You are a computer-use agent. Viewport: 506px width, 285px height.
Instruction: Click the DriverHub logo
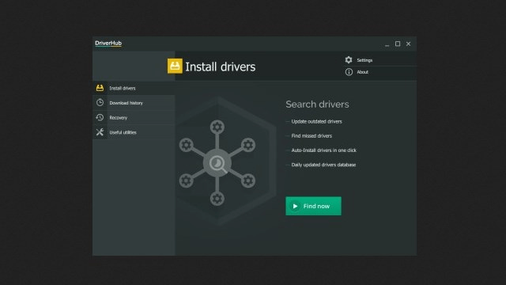point(108,44)
